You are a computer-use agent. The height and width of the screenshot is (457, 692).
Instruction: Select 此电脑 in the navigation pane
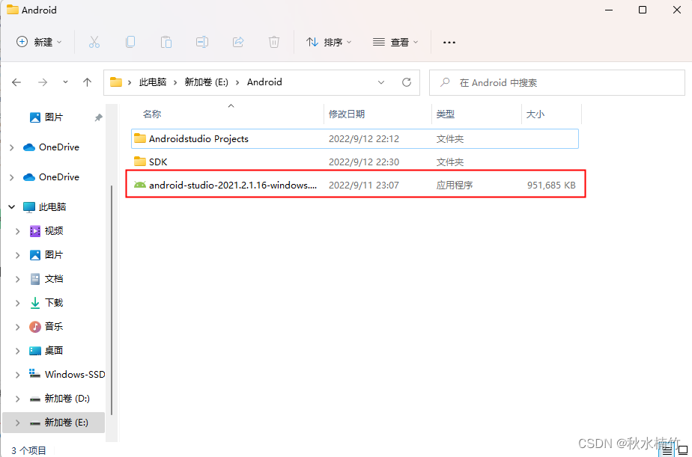pos(52,206)
